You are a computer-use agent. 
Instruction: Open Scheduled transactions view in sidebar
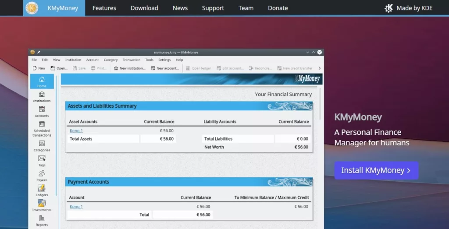coord(42,129)
